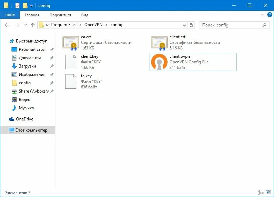
Task: Unpin Документы via its pin icon
Action: (x=52, y=58)
